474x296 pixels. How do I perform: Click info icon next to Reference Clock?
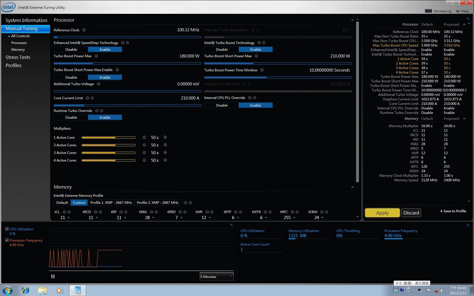(84, 30)
